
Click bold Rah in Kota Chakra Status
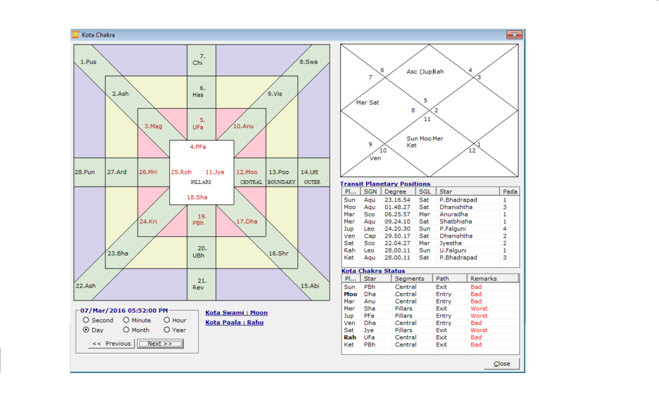pos(350,337)
